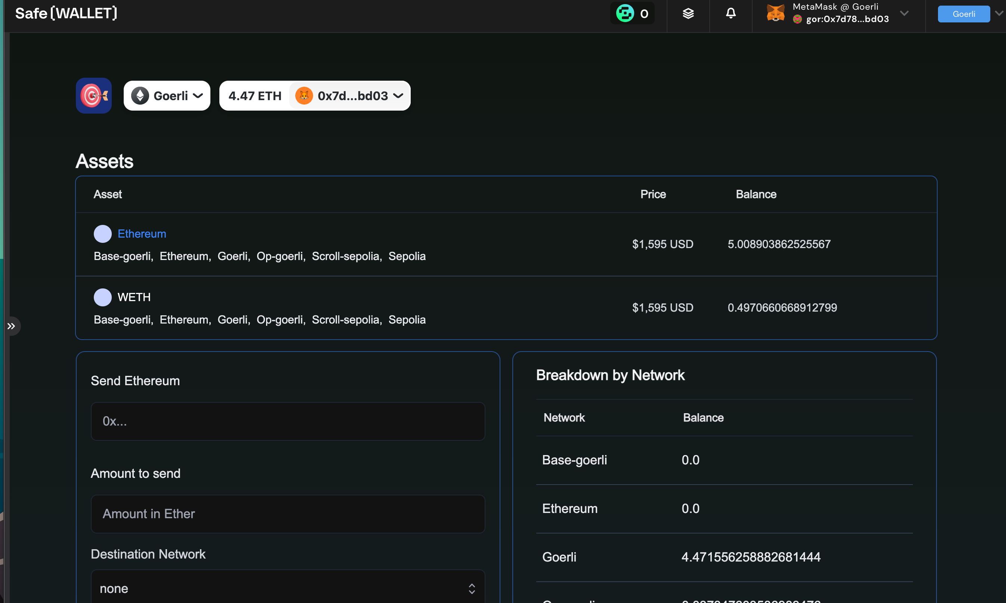Open the Destination Network none dropdown
1006x603 pixels.
(288, 588)
